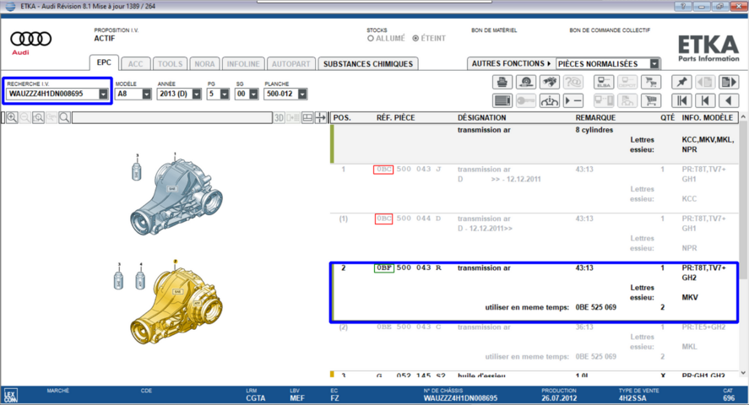749x405 pixels.
Task: Open the RECHERCHE I.V. VIN dropdown
Action: point(103,94)
